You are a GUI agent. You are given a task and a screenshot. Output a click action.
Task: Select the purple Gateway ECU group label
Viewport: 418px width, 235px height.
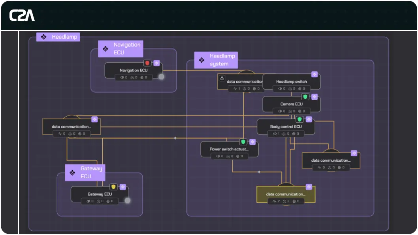coord(85,172)
